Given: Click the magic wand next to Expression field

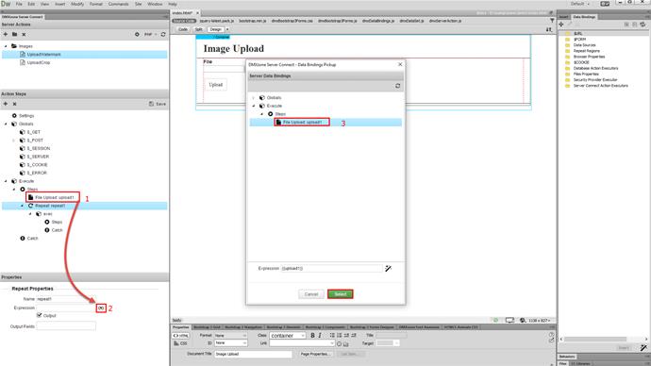Looking at the screenshot, I should pyautogui.click(x=388, y=269).
